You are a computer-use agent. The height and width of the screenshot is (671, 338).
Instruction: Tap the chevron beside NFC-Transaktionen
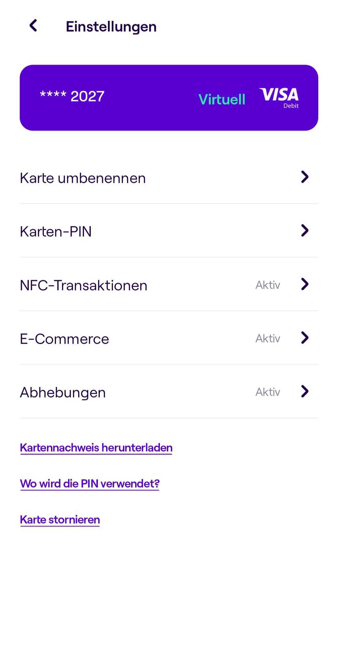[305, 284]
